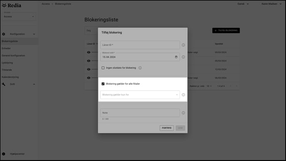This screenshot has width=286, height=161.
Task: Click Blokeringsliste breadcrumb
Action: tap(63, 4)
